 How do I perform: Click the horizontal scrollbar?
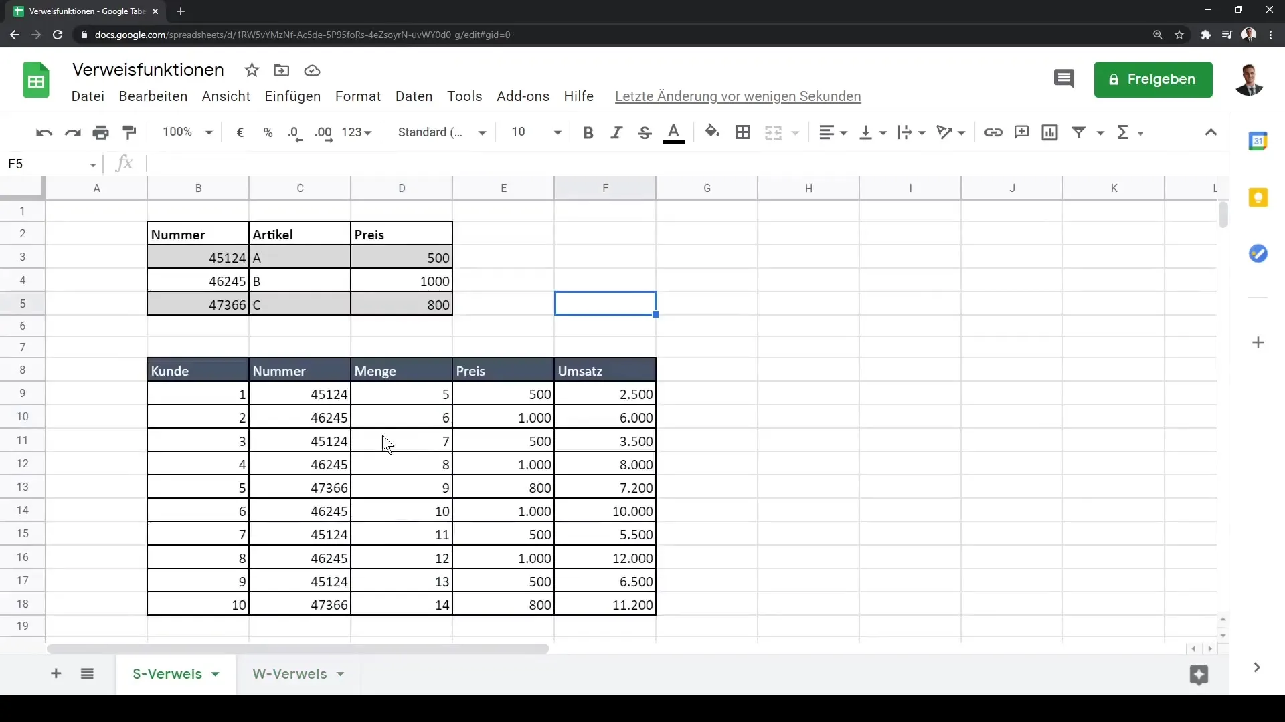pyautogui.click(x=298, y=649)
